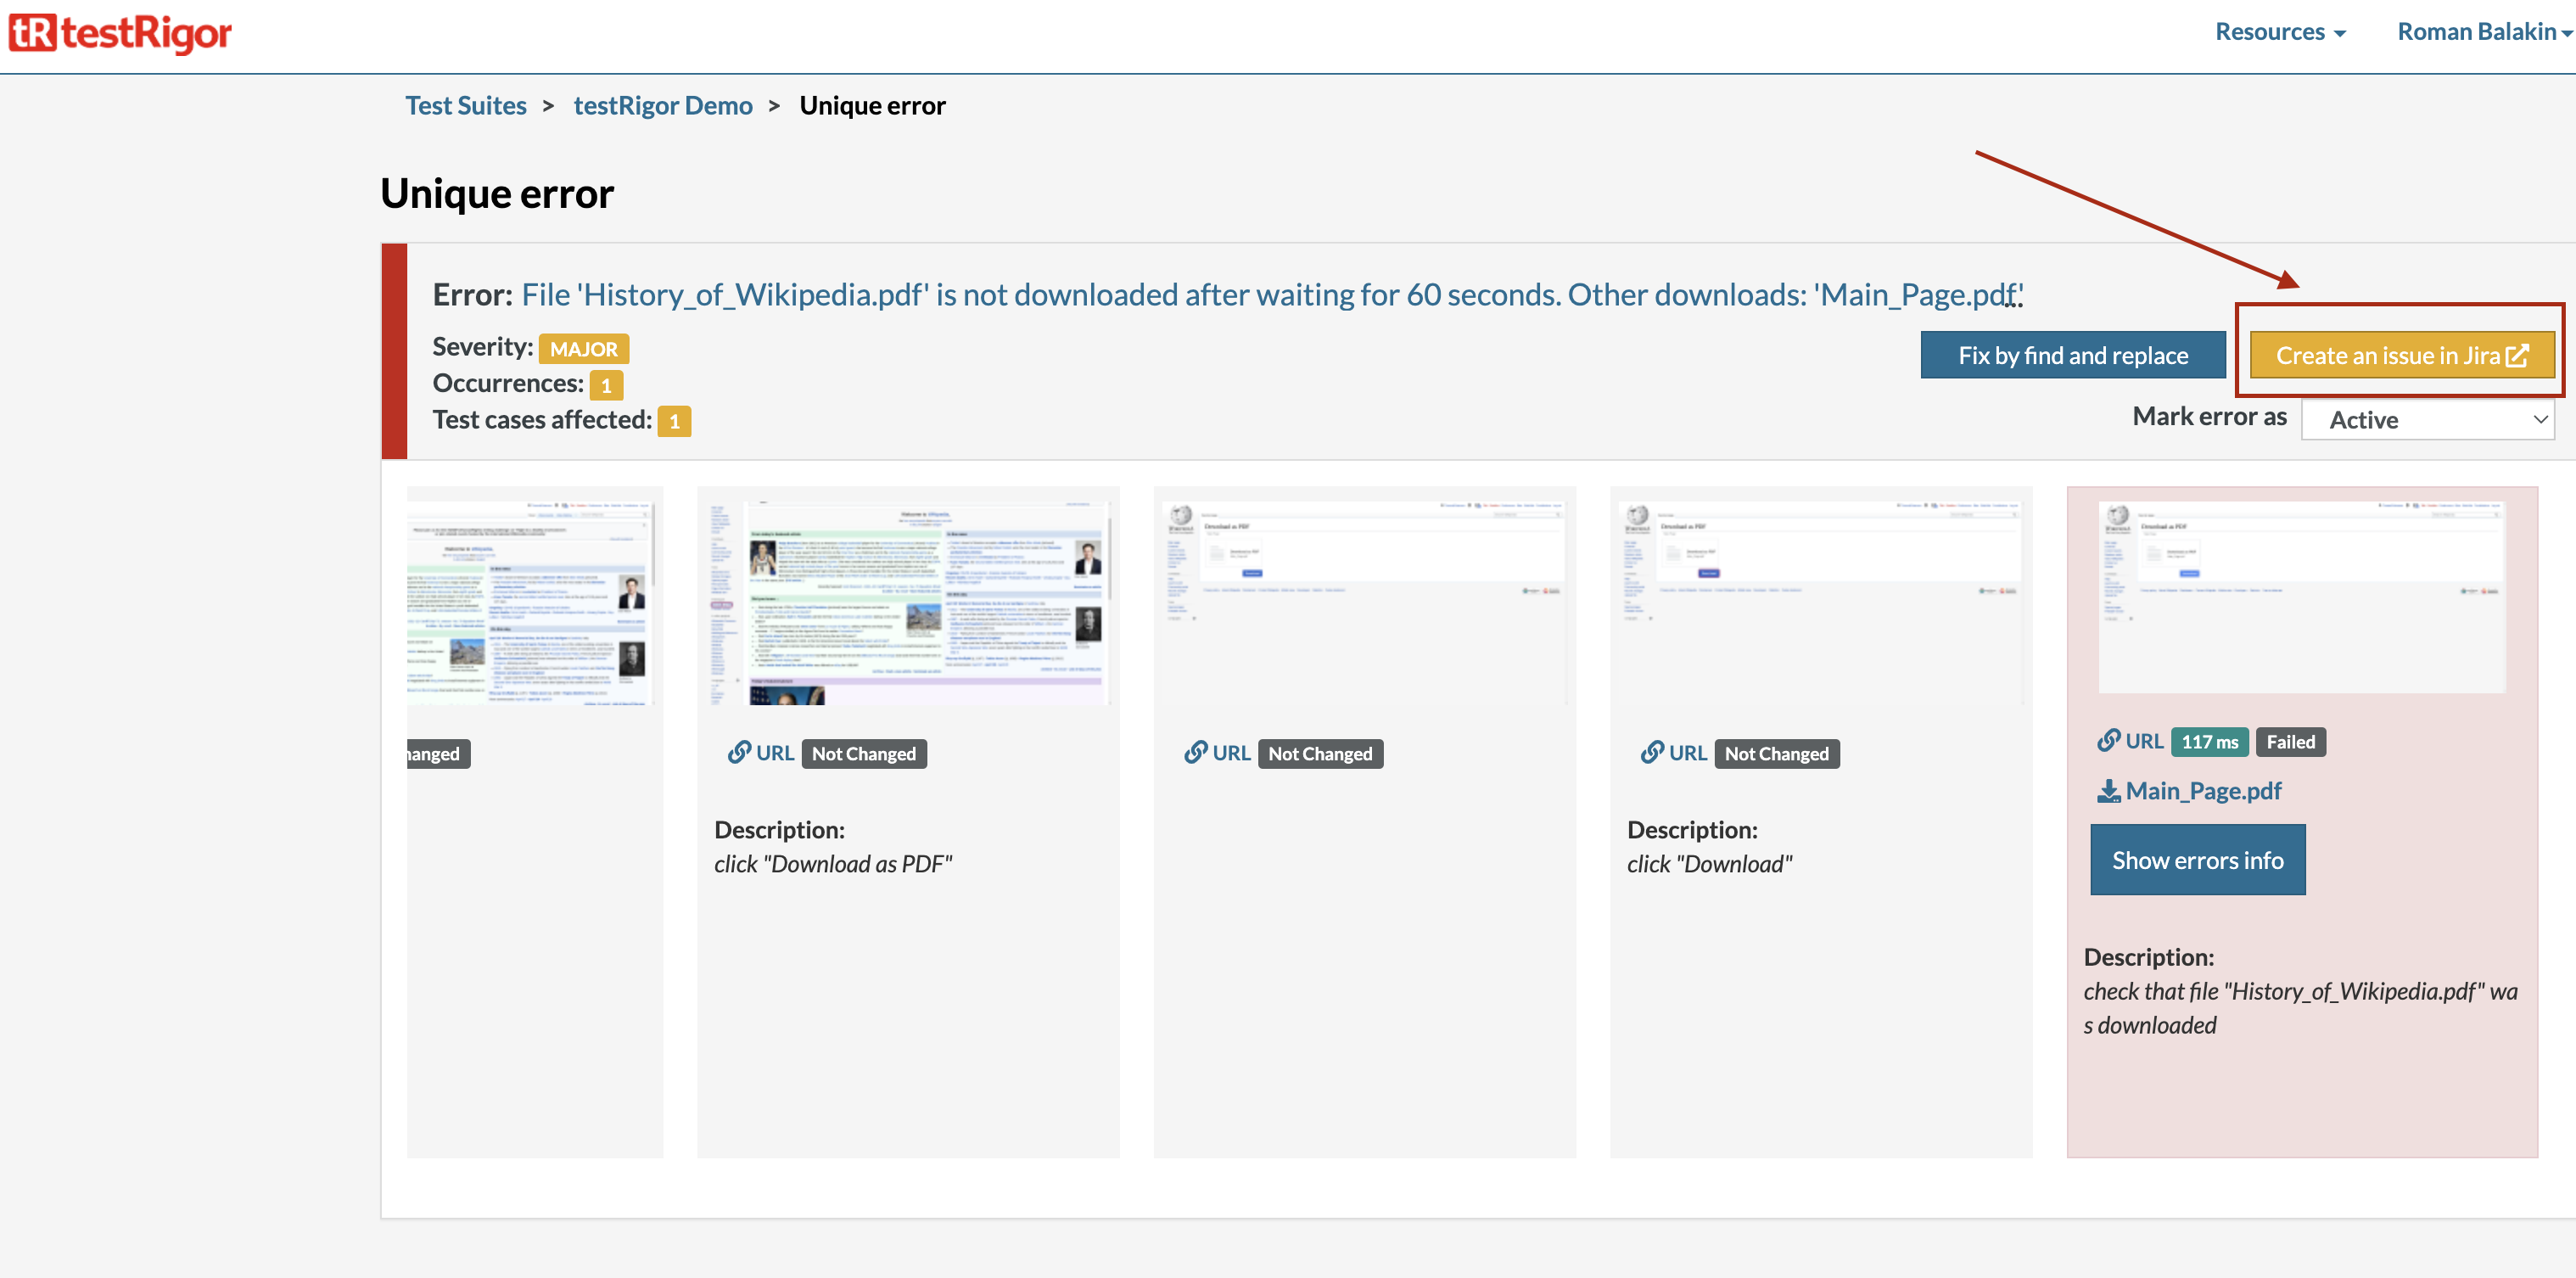Open failed step screenshot thumbnail
Image resolution: width=2576 pixels, height=1278 pixels.
coord(2300,596)
